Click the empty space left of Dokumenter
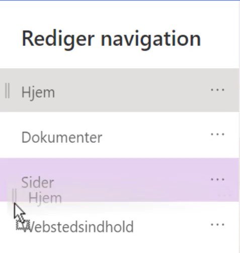This screenshot has width=240, height=253. click(x=10, y=135)
